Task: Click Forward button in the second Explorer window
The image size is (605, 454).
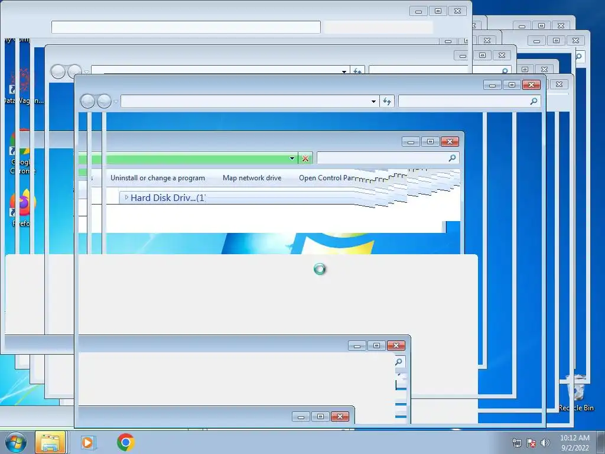Action: [74, 72]
